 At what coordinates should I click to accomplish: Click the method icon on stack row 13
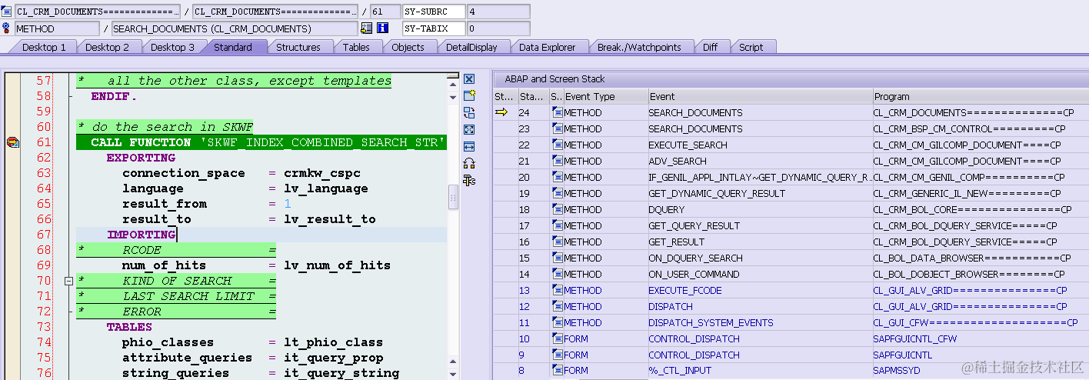557,290
